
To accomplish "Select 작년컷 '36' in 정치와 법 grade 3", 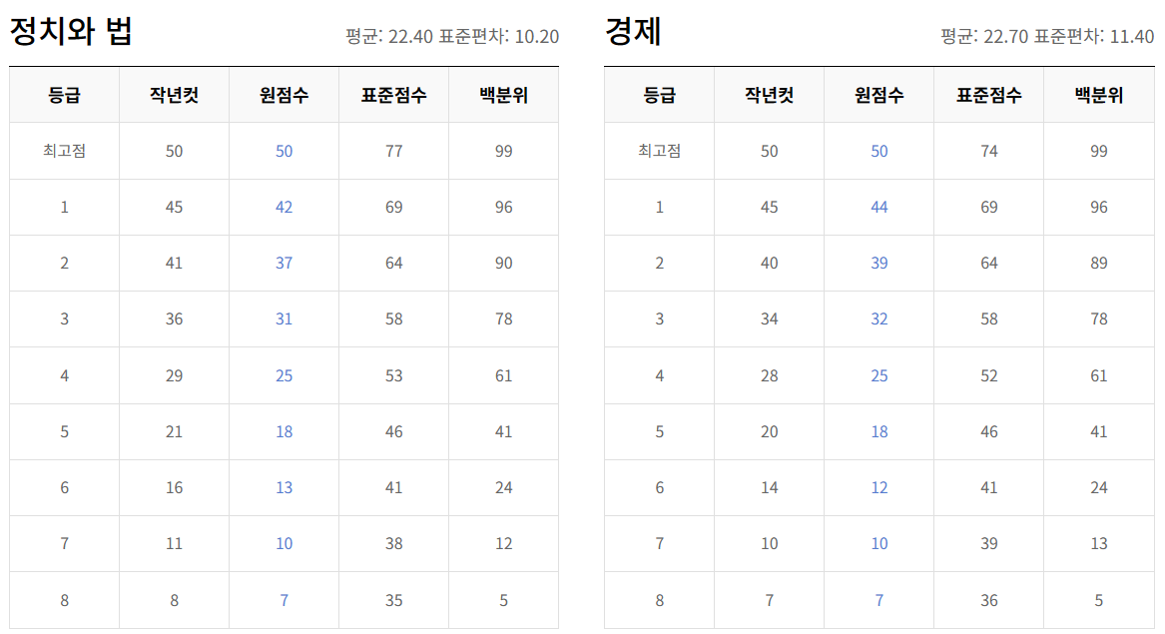I will point(174,318).
